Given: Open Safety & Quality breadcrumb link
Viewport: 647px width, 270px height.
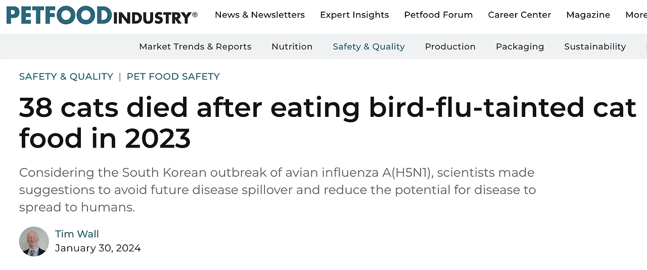Looking at the screenshot, I should 66,77.
